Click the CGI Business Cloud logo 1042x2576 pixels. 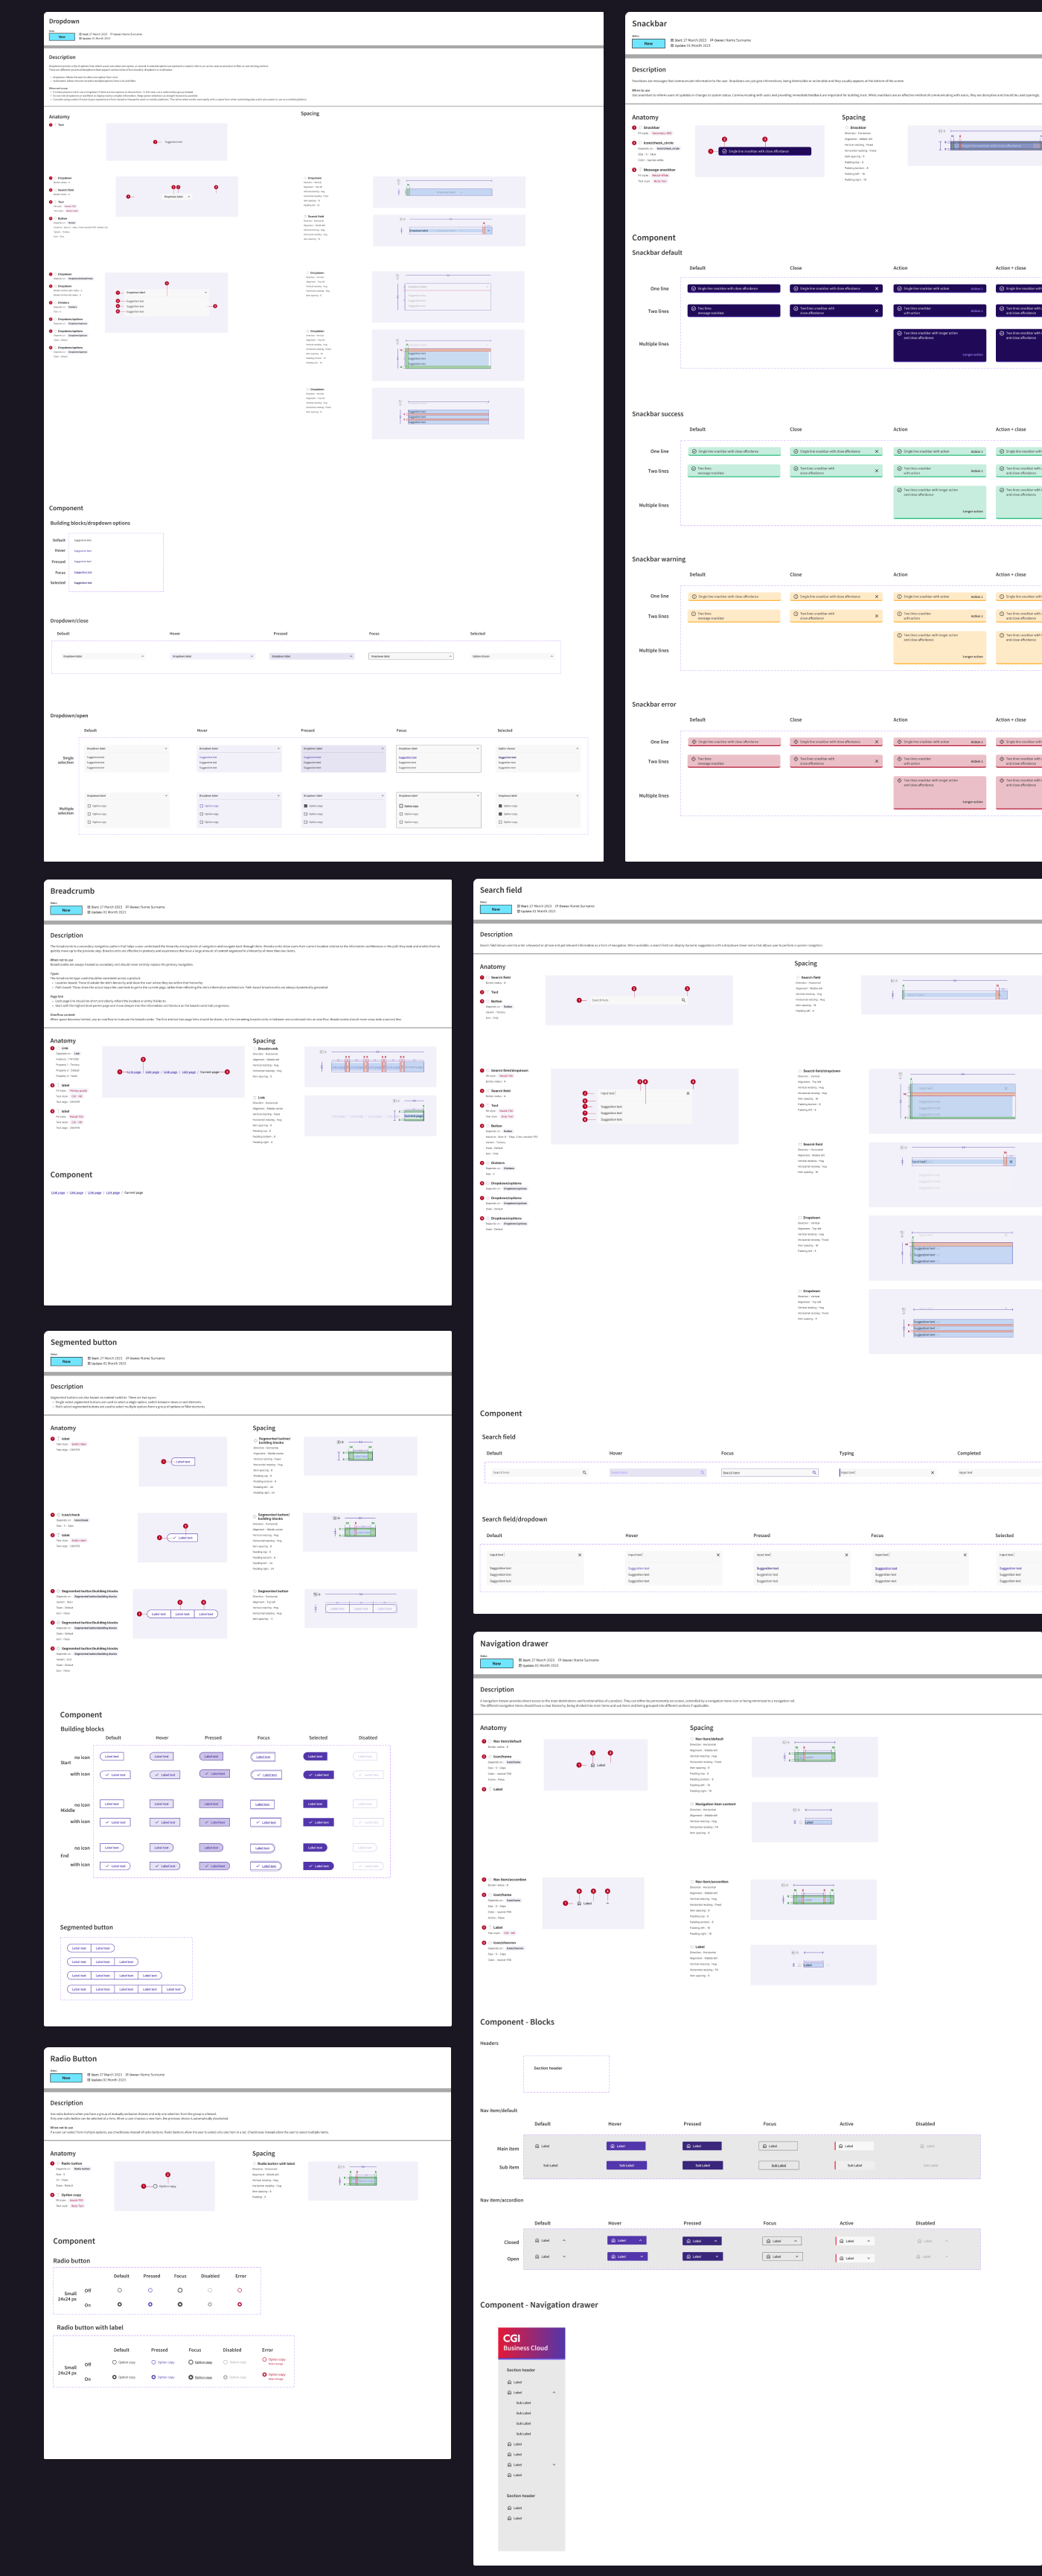525,2343
